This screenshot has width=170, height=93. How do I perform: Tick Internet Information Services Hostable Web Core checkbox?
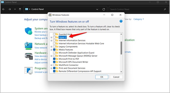(x=54, y=43)
